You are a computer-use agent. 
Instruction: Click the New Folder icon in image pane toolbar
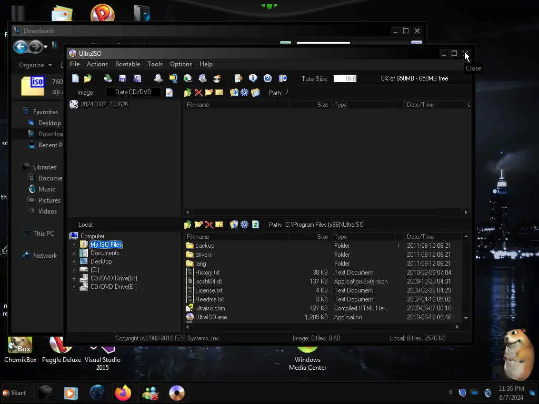209,93
